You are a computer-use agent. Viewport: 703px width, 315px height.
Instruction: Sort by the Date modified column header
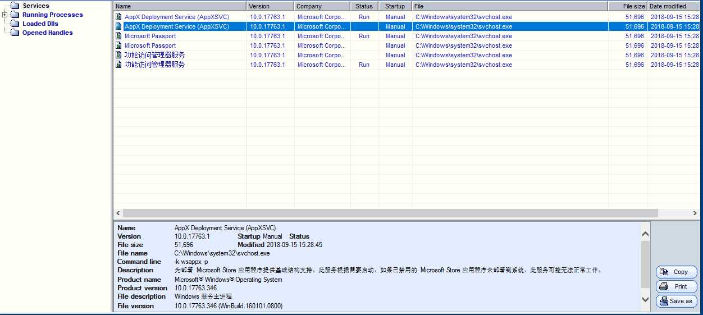pos(673,6)
